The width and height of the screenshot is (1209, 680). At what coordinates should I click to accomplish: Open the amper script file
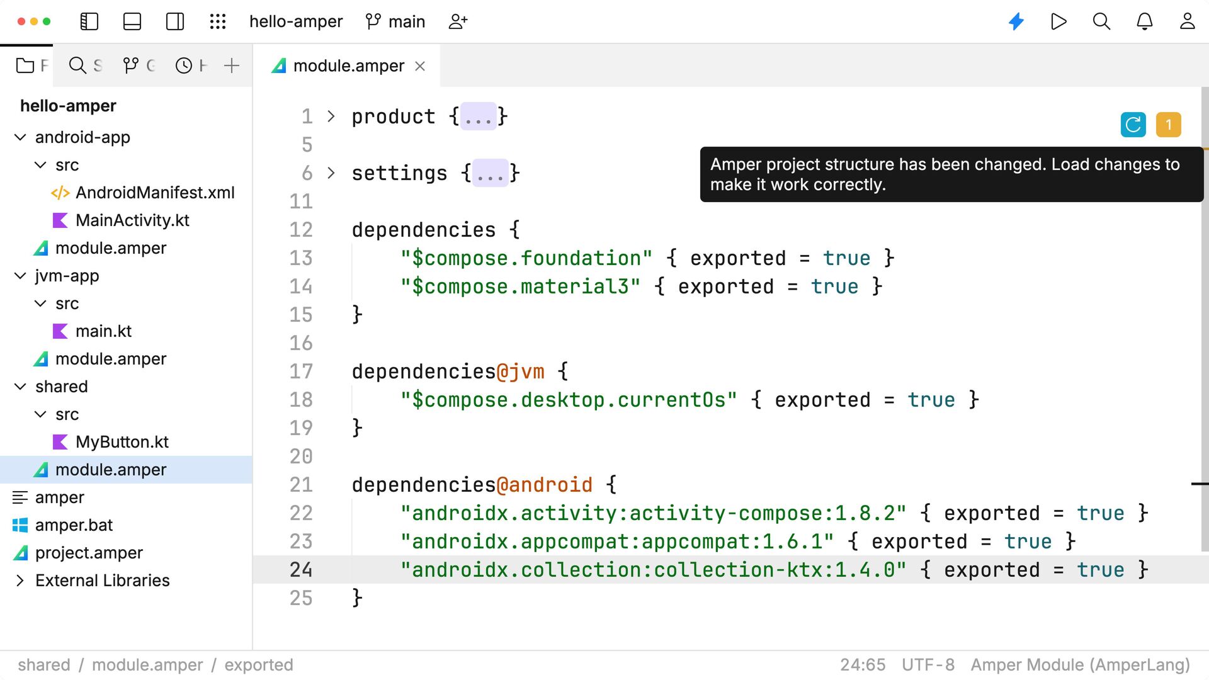click(60, 497)
